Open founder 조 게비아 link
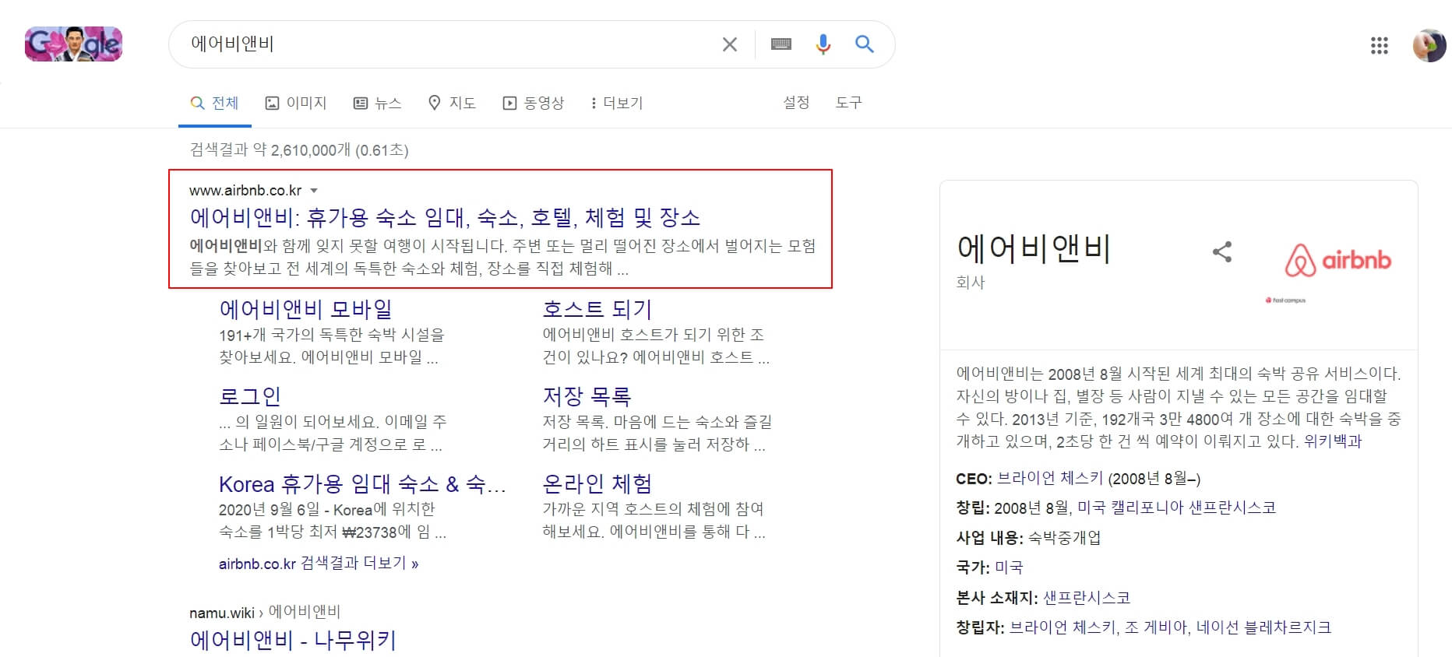 click(x=1156, y=627)
